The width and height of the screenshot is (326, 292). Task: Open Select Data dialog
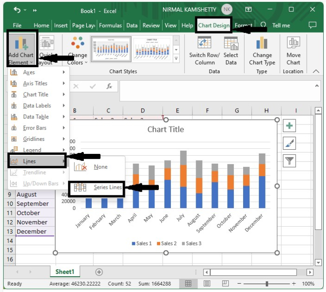point(231,50)
